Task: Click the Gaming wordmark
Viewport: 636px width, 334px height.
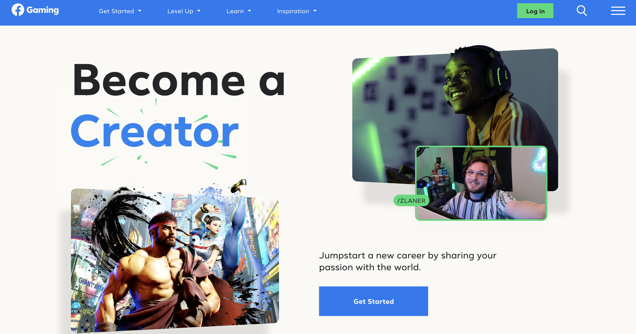Action: tap(43, 10)
